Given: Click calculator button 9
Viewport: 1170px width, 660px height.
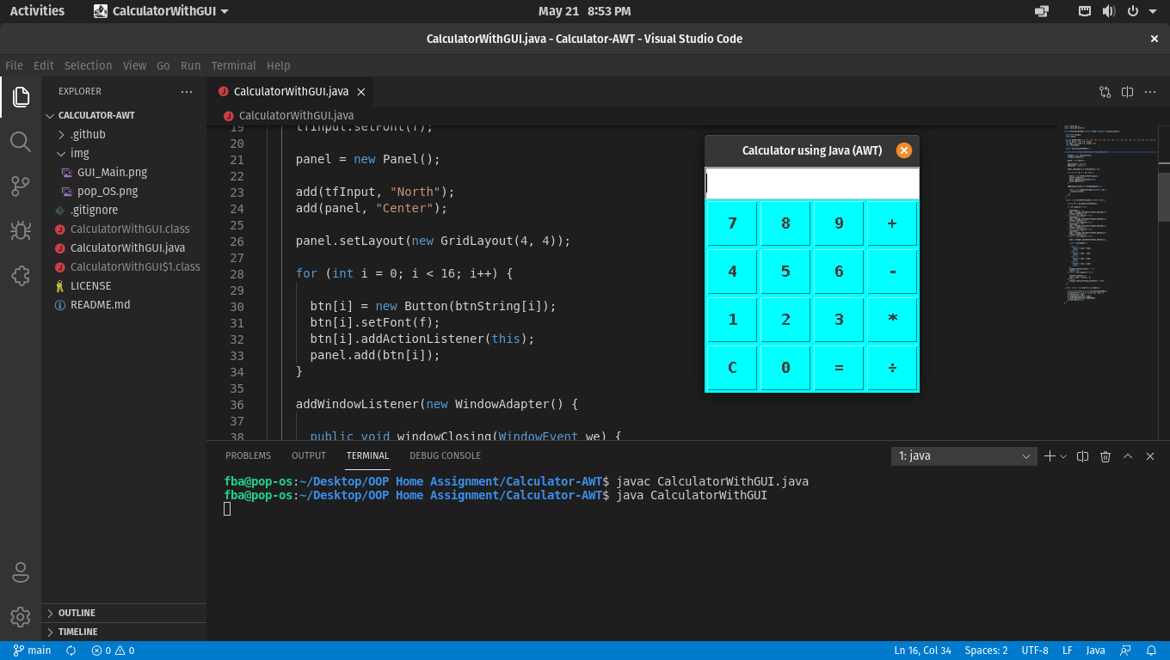Looking at the screenshot, I should [x=839, y=223].
